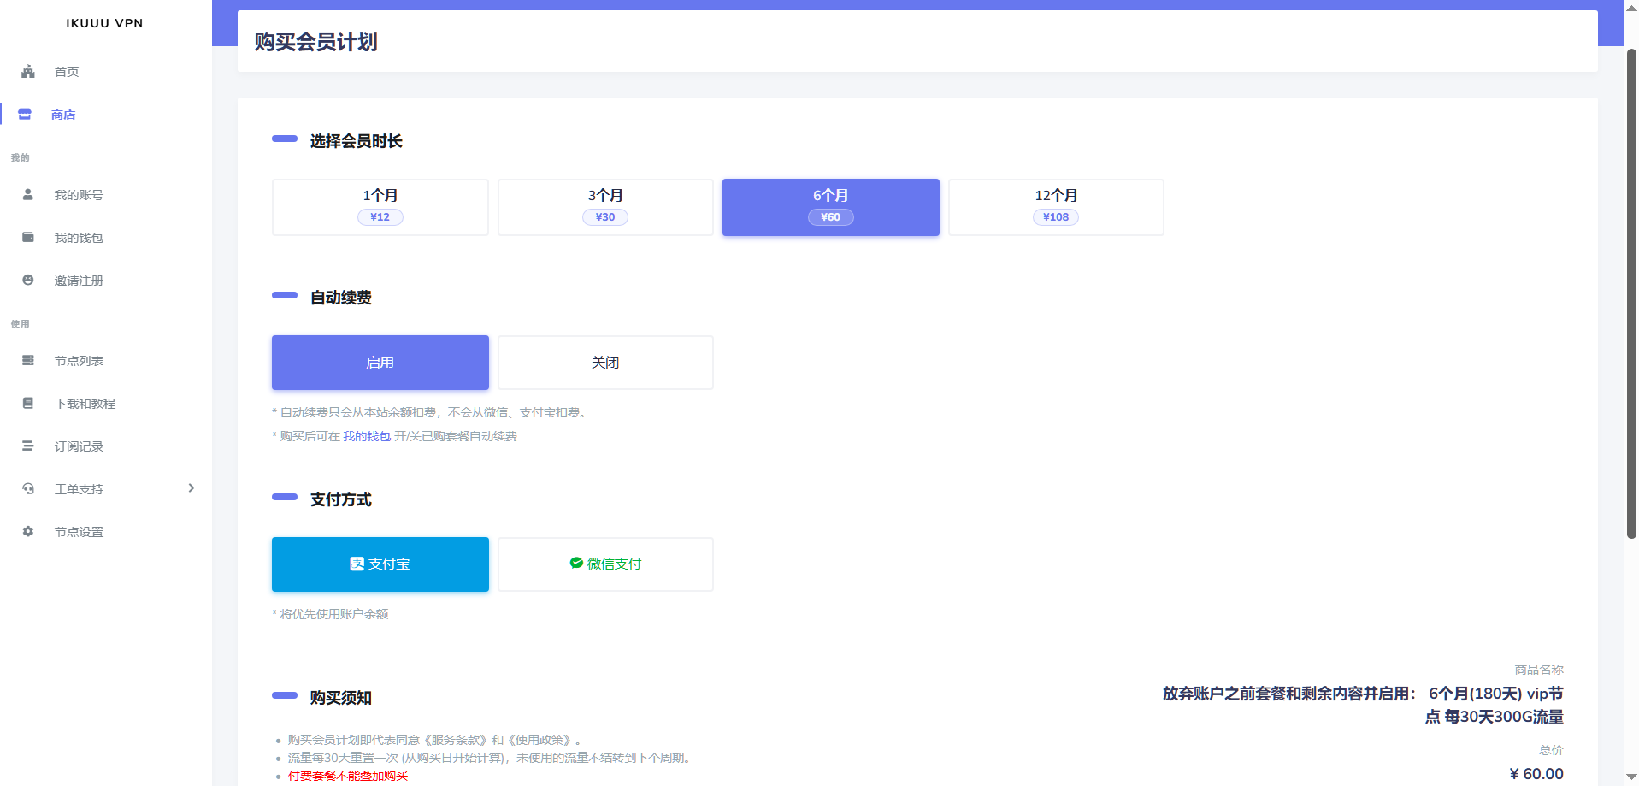Click the user icon for 我的账号
Viewport: 1639px width, 786px height.
click(x=28, y=195)
